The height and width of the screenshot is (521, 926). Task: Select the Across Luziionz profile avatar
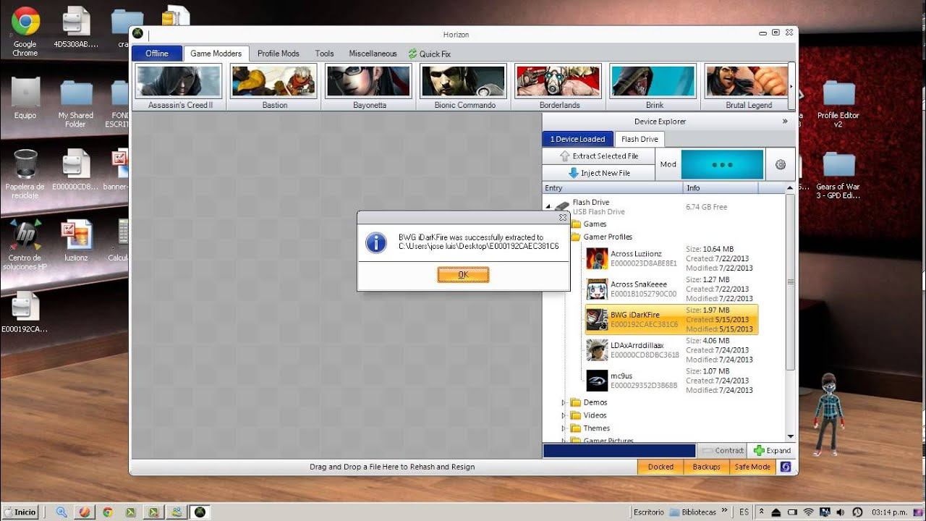click(x=597, y=258)
